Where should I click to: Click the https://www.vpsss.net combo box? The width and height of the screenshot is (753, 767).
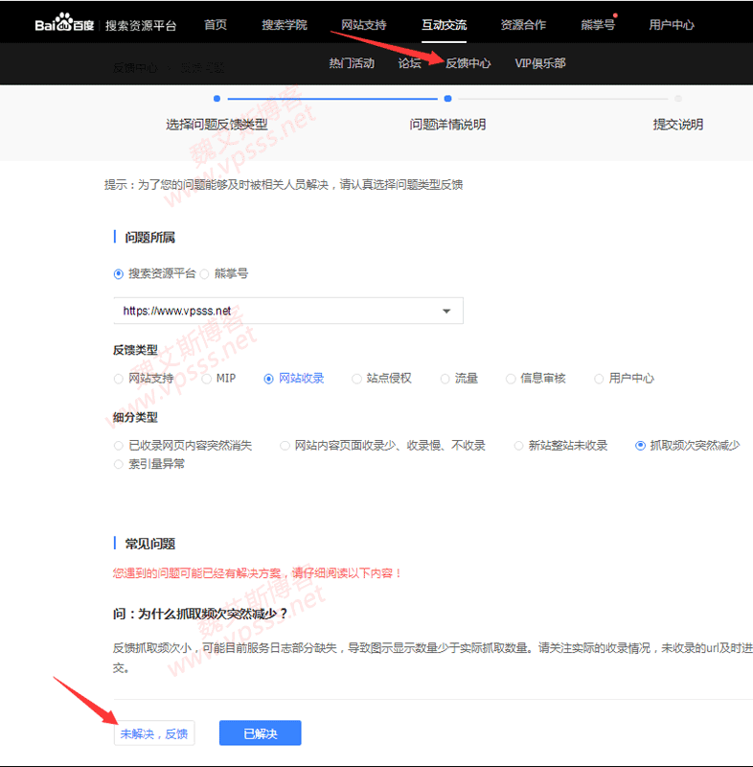point(278,312)
